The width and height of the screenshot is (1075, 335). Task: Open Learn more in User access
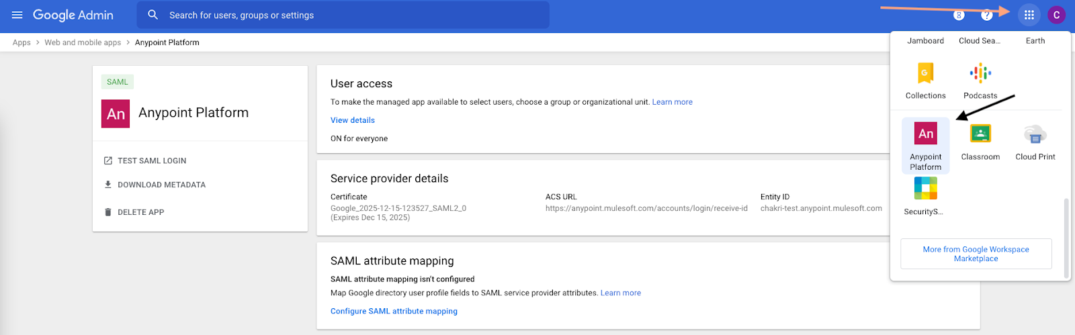(672, 102)
